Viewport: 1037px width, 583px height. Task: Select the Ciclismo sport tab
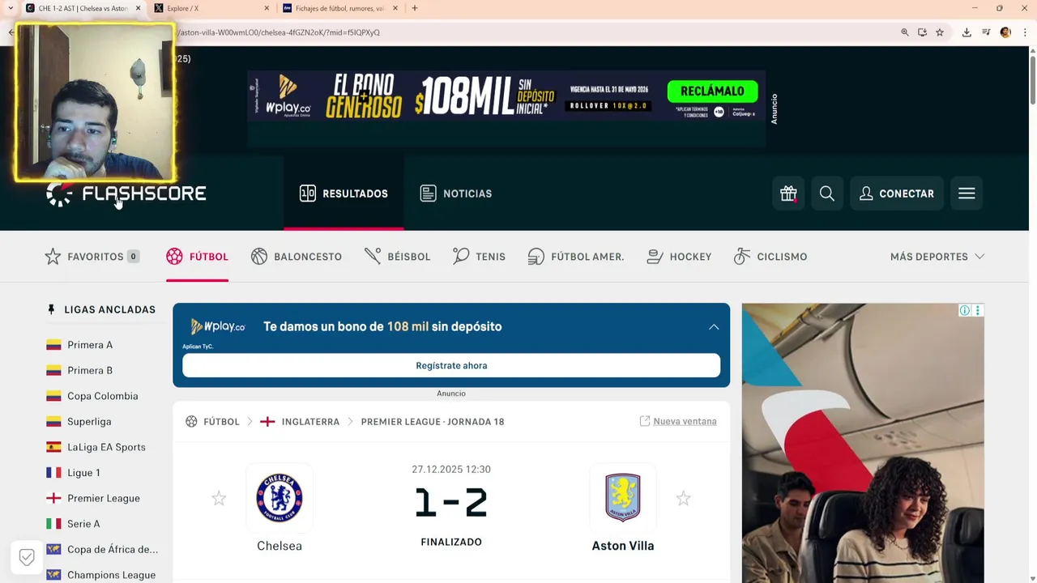(x=770, y=257)
